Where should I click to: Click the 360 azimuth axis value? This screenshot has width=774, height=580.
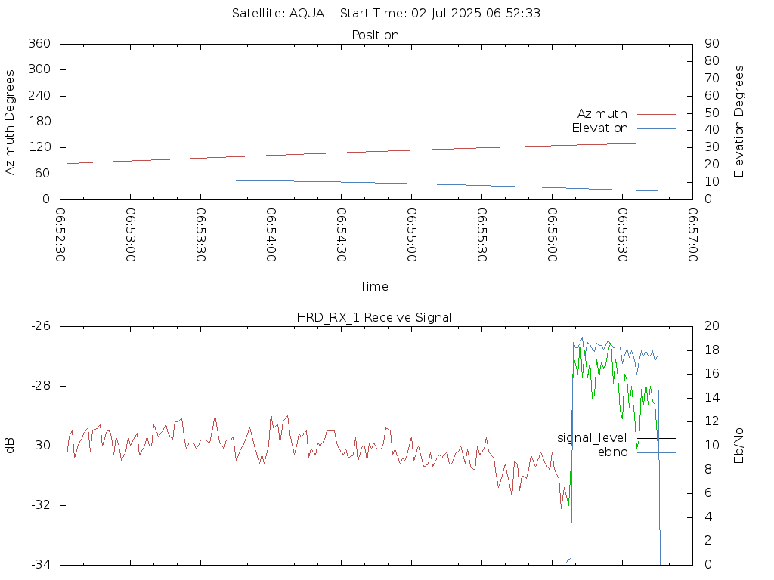39,43
